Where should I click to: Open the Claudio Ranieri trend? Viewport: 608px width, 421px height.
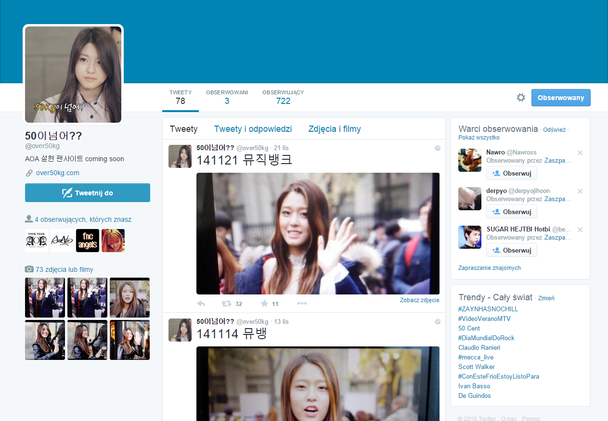(479, 348)
